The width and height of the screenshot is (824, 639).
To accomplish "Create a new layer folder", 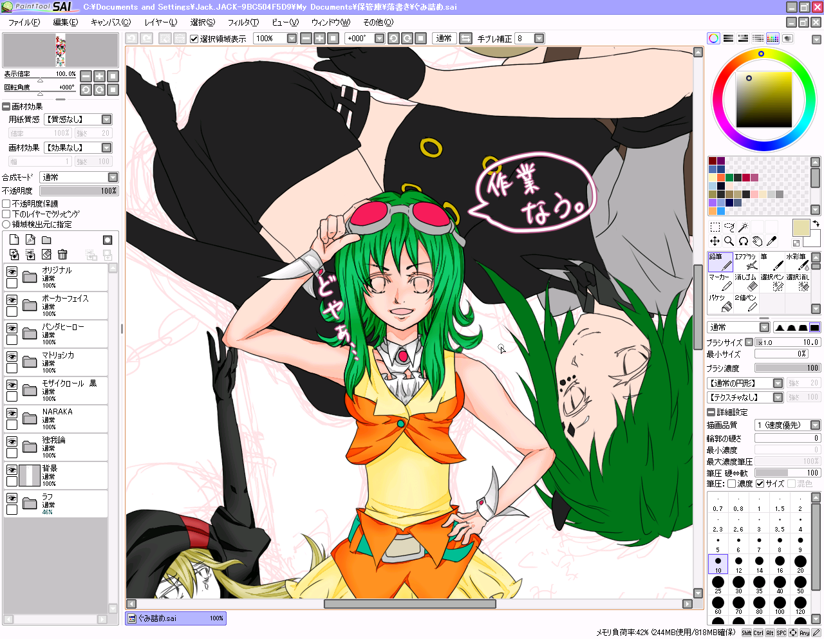I will tap(46, 240).
